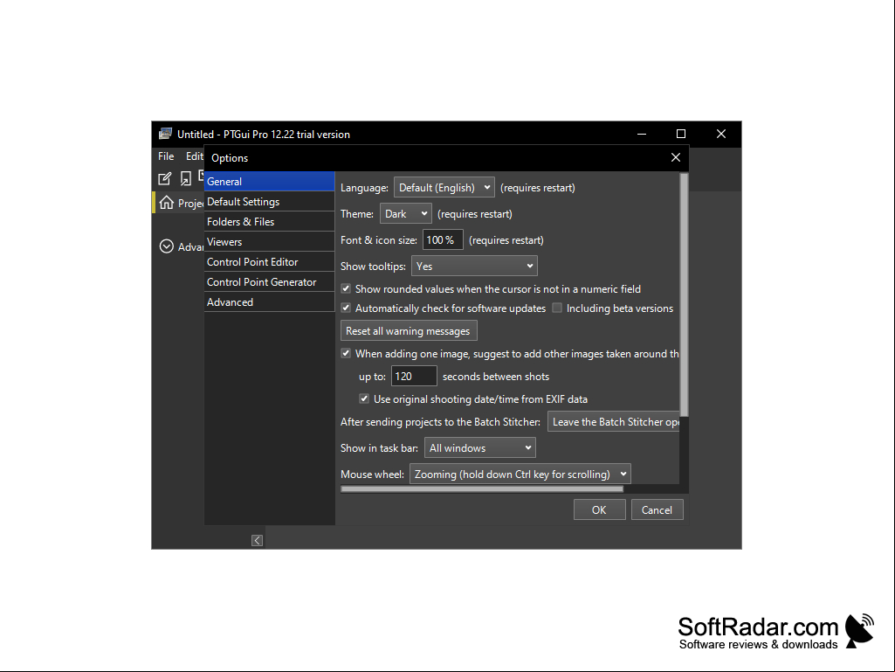Viewport: 895px width, 672px height.
Task: Close the PTGui Pro main window
Action: click(x=721, y=134)
